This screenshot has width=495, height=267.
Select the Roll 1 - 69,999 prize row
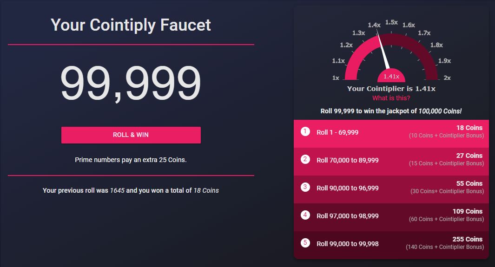click(x=391, y=134)
